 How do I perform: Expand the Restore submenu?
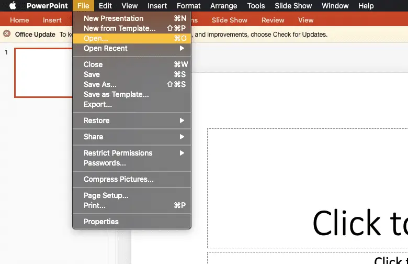point(132,120)
